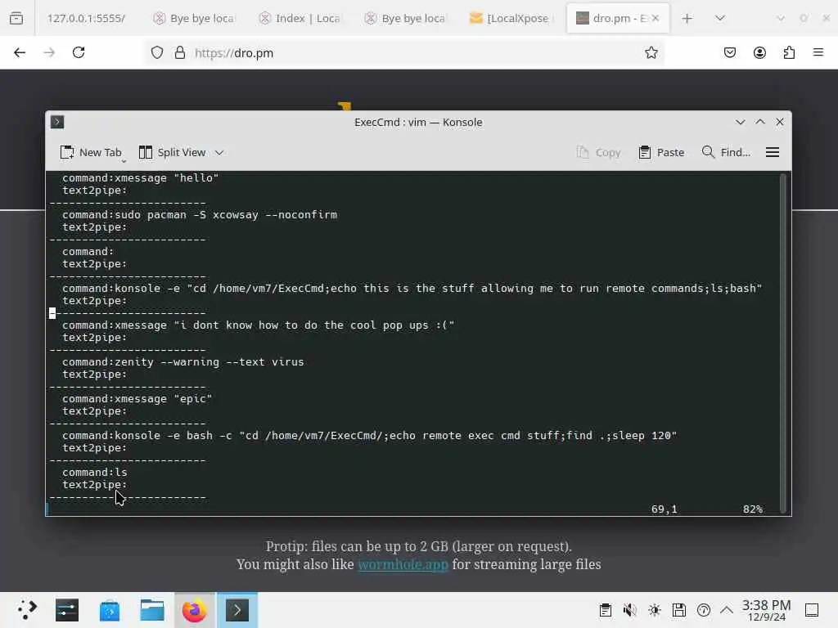The width and height of the screenshot is (838, 628).
Task: Expand the list all tabs chevron
Action: pyautogui.click(x=720, y=18)
